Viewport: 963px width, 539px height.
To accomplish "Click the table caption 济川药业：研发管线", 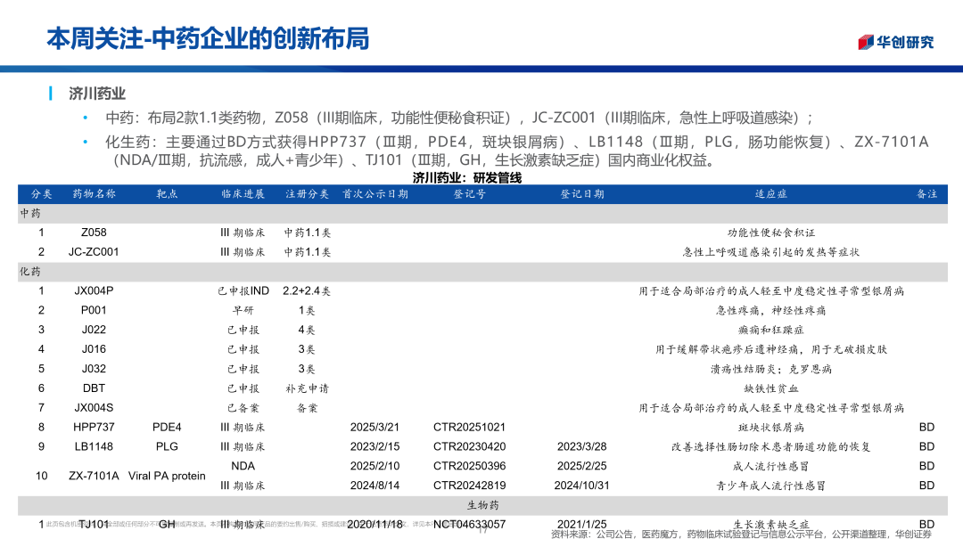I will pos(466,178).
